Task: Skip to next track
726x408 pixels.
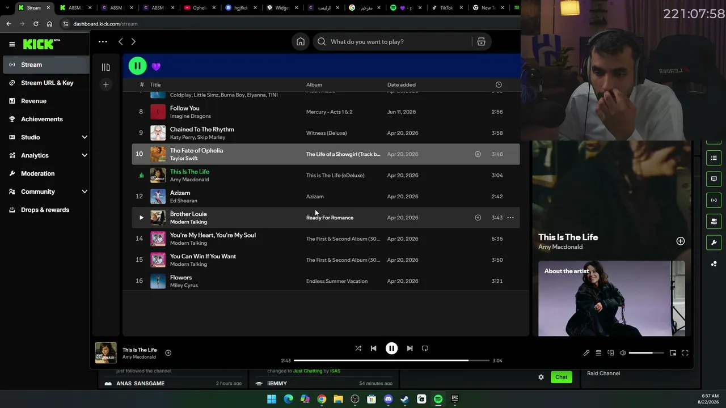Action: [x=410, y=348]
